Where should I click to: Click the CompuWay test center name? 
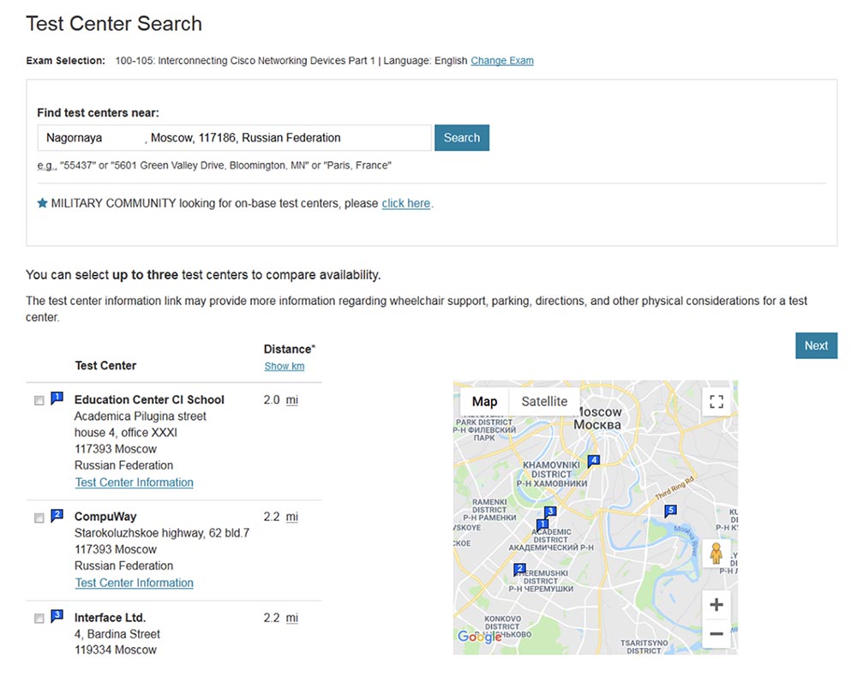[x=105, y=517]
